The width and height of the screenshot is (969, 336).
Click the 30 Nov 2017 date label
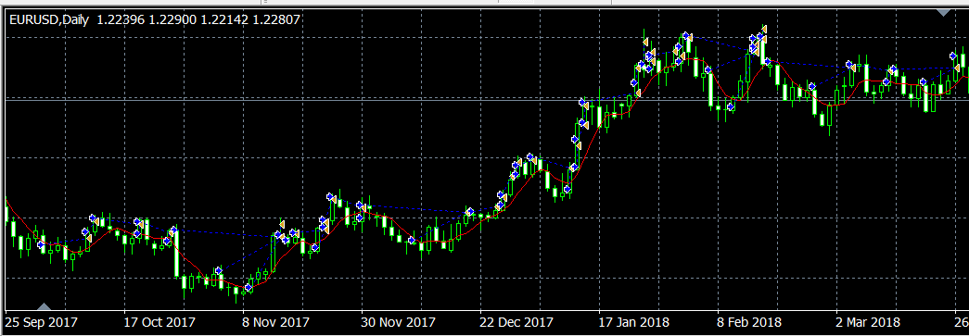(x=398, y=322)
